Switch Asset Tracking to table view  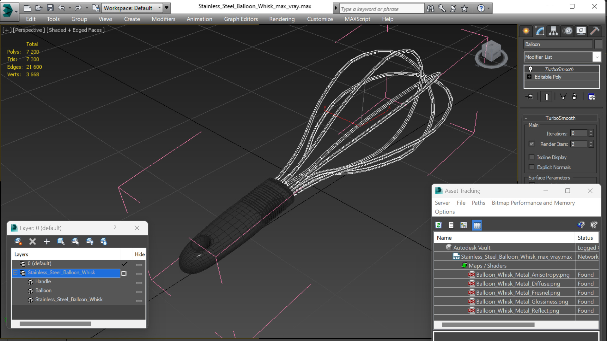477,225
